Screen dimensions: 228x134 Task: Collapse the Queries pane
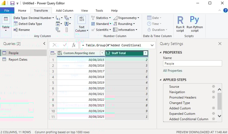[x=44, y=44]
